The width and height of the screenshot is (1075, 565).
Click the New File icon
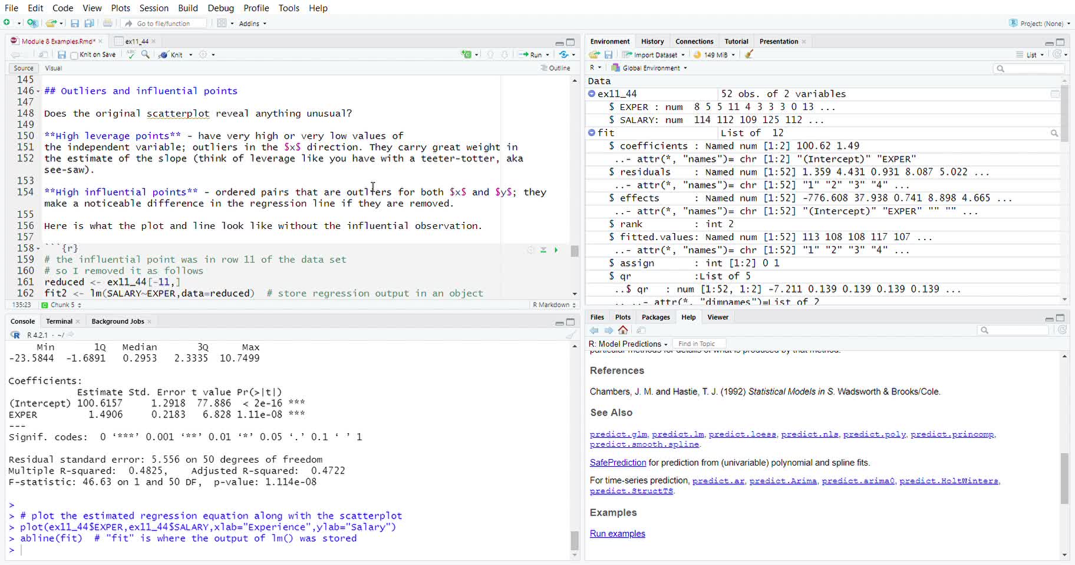(x=8, y=23)
